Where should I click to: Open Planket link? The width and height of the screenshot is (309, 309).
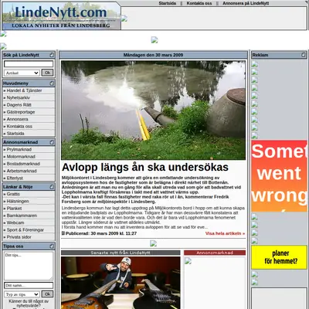[x=14, y=209]
